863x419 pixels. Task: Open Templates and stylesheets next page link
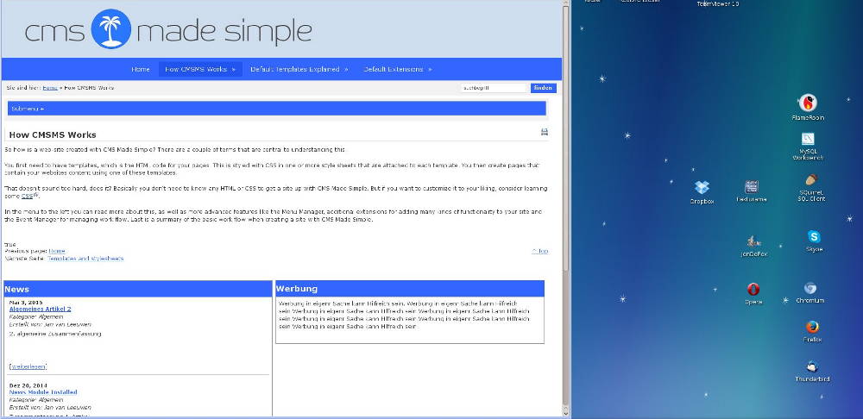pos(85,259)
